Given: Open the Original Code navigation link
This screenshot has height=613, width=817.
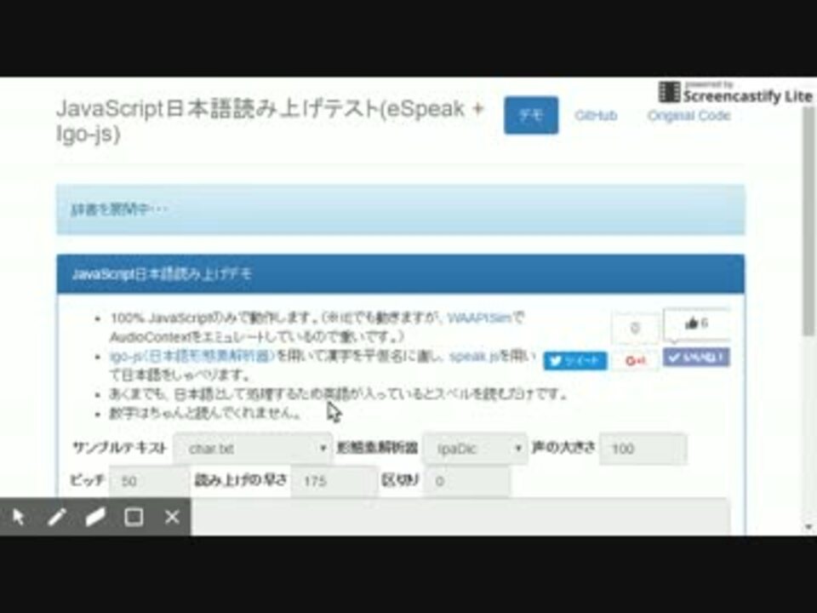Looking at the screenshot, I should coord(688,116).
